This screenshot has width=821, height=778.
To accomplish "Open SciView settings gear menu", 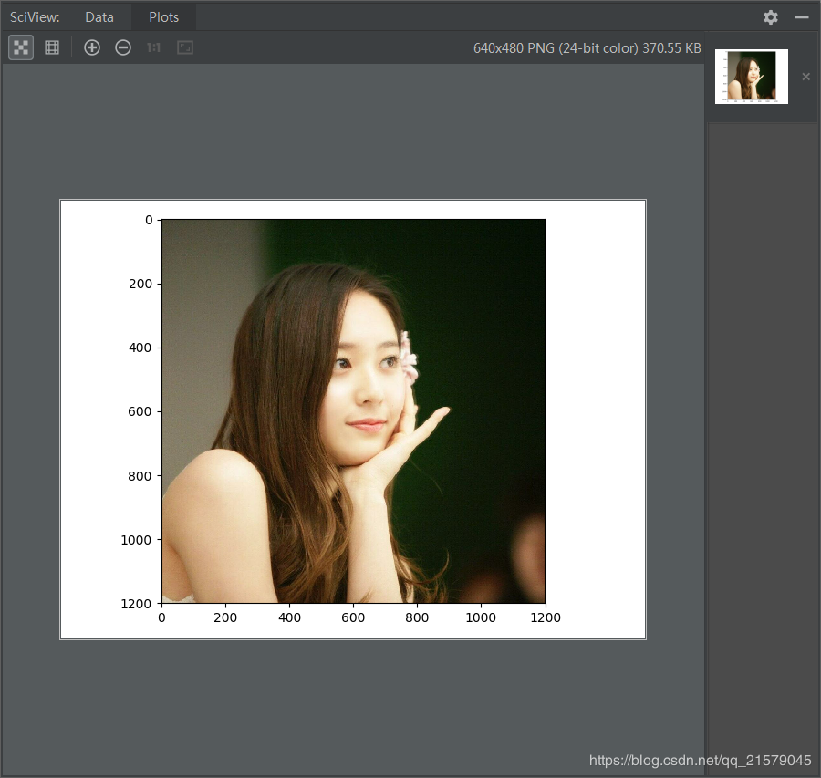I will click(x=770, y=17).
